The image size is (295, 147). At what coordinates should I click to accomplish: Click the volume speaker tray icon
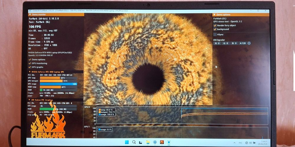tap(250, 143)
